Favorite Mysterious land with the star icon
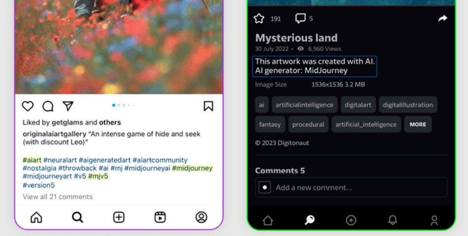 coord(259,19)
